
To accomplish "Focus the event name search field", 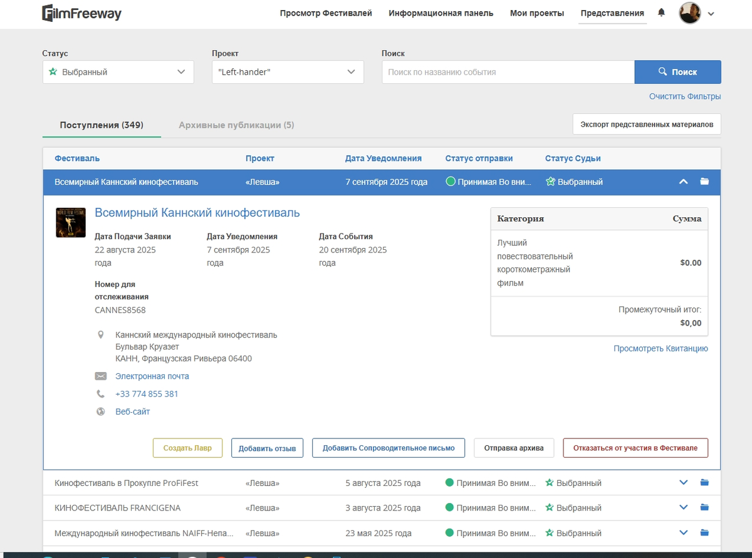I will click(x=508, y=72).
